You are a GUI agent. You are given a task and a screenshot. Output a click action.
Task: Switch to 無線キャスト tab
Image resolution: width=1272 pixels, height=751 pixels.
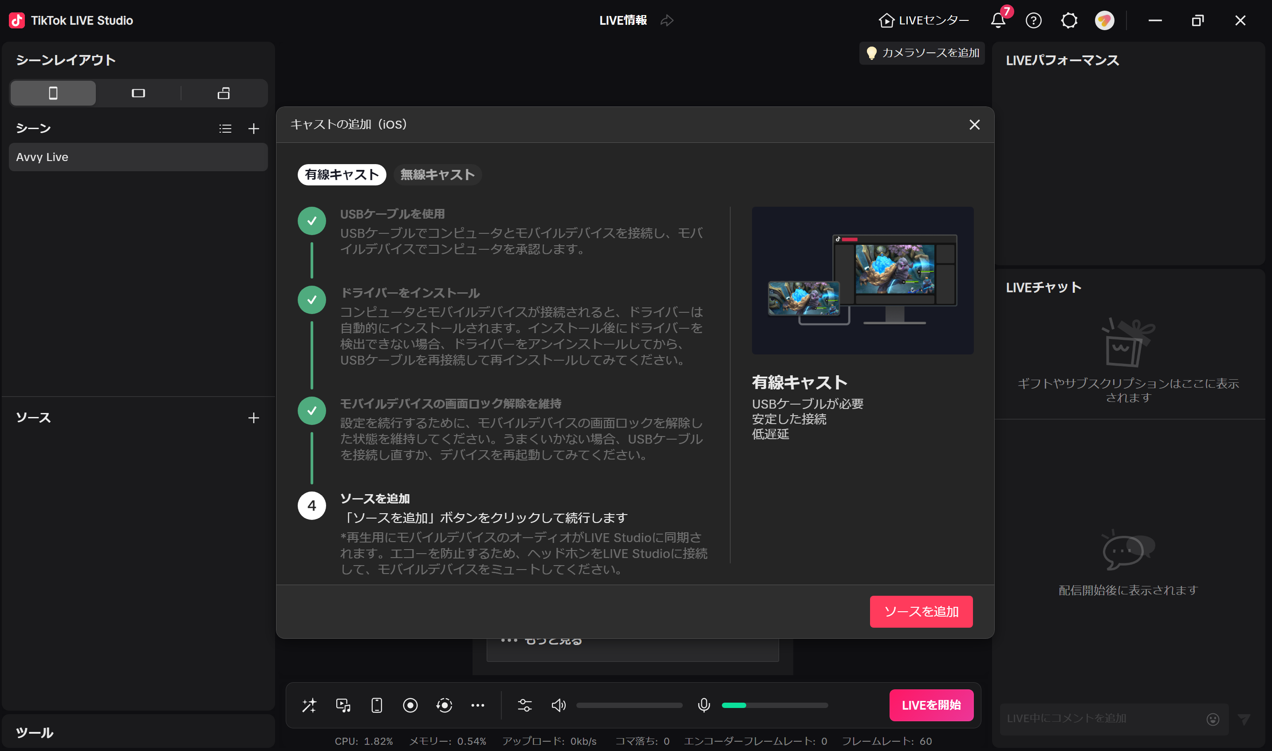click(x=437, y=175)
